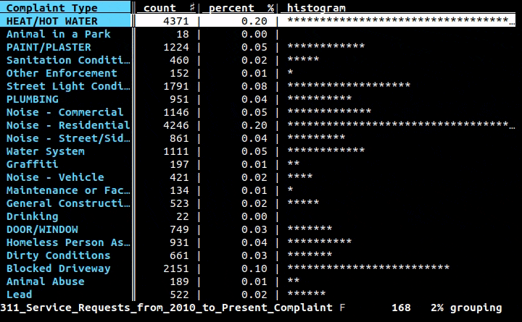The height and width of the screenshot is (322, 522).
Task: Click the histogram column header
Action: (316, 8)
